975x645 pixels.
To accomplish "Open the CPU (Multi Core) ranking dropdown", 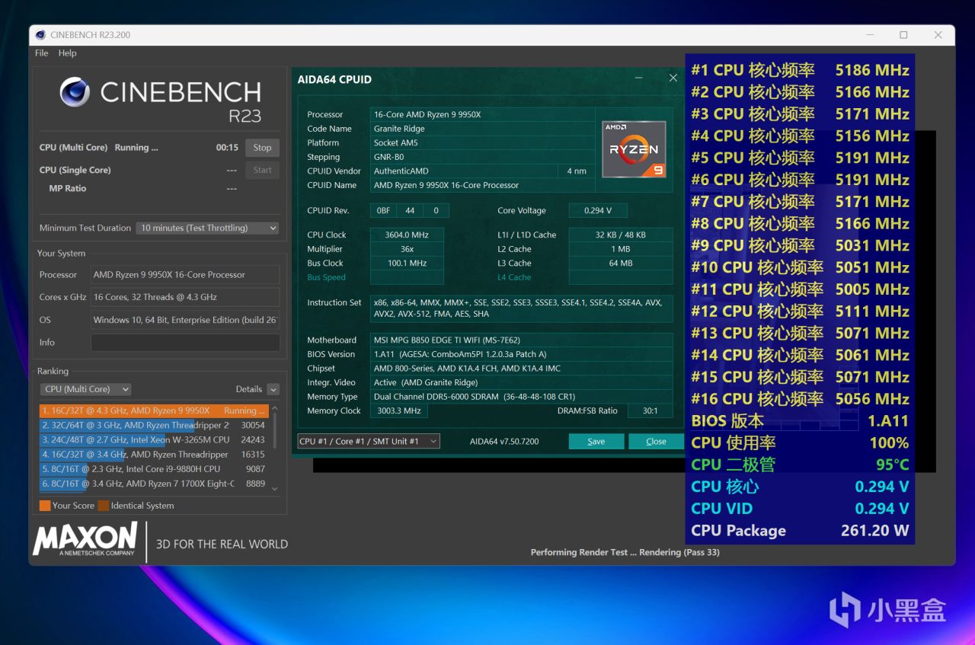I will coord(85,389).
